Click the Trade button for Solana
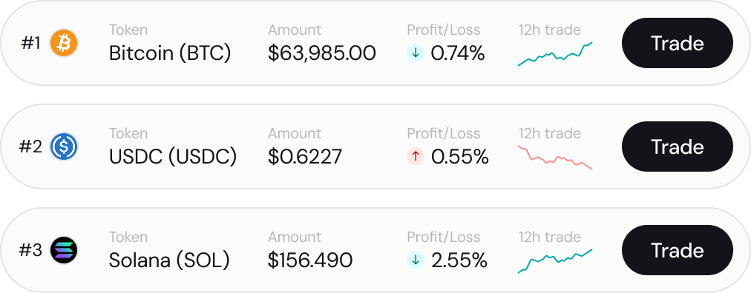The image size is (751, 293). click(678, 250)
